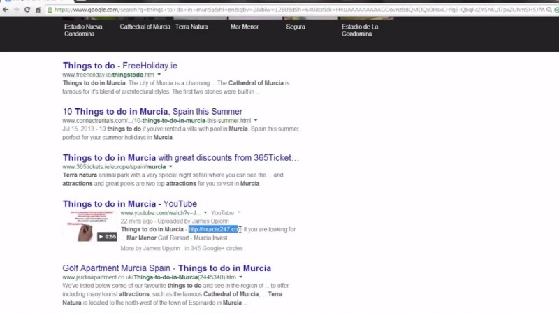Open the Estadio Nueva Condomina carousel item
This screenshot has height=313, width=559.
coord(83,30)
